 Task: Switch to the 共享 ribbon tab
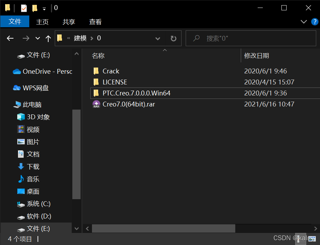pyautogui.click(x=69, y=22)
